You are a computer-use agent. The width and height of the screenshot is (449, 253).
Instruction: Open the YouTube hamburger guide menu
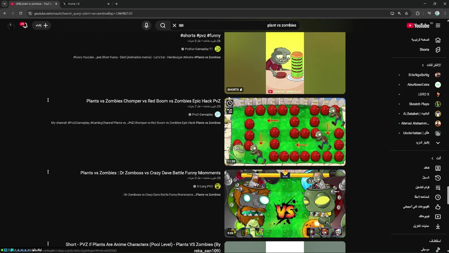click(438, 25)
